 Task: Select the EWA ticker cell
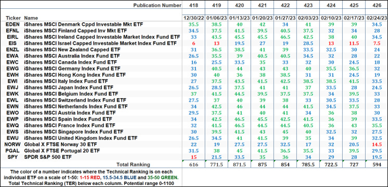tap(12, 56)
